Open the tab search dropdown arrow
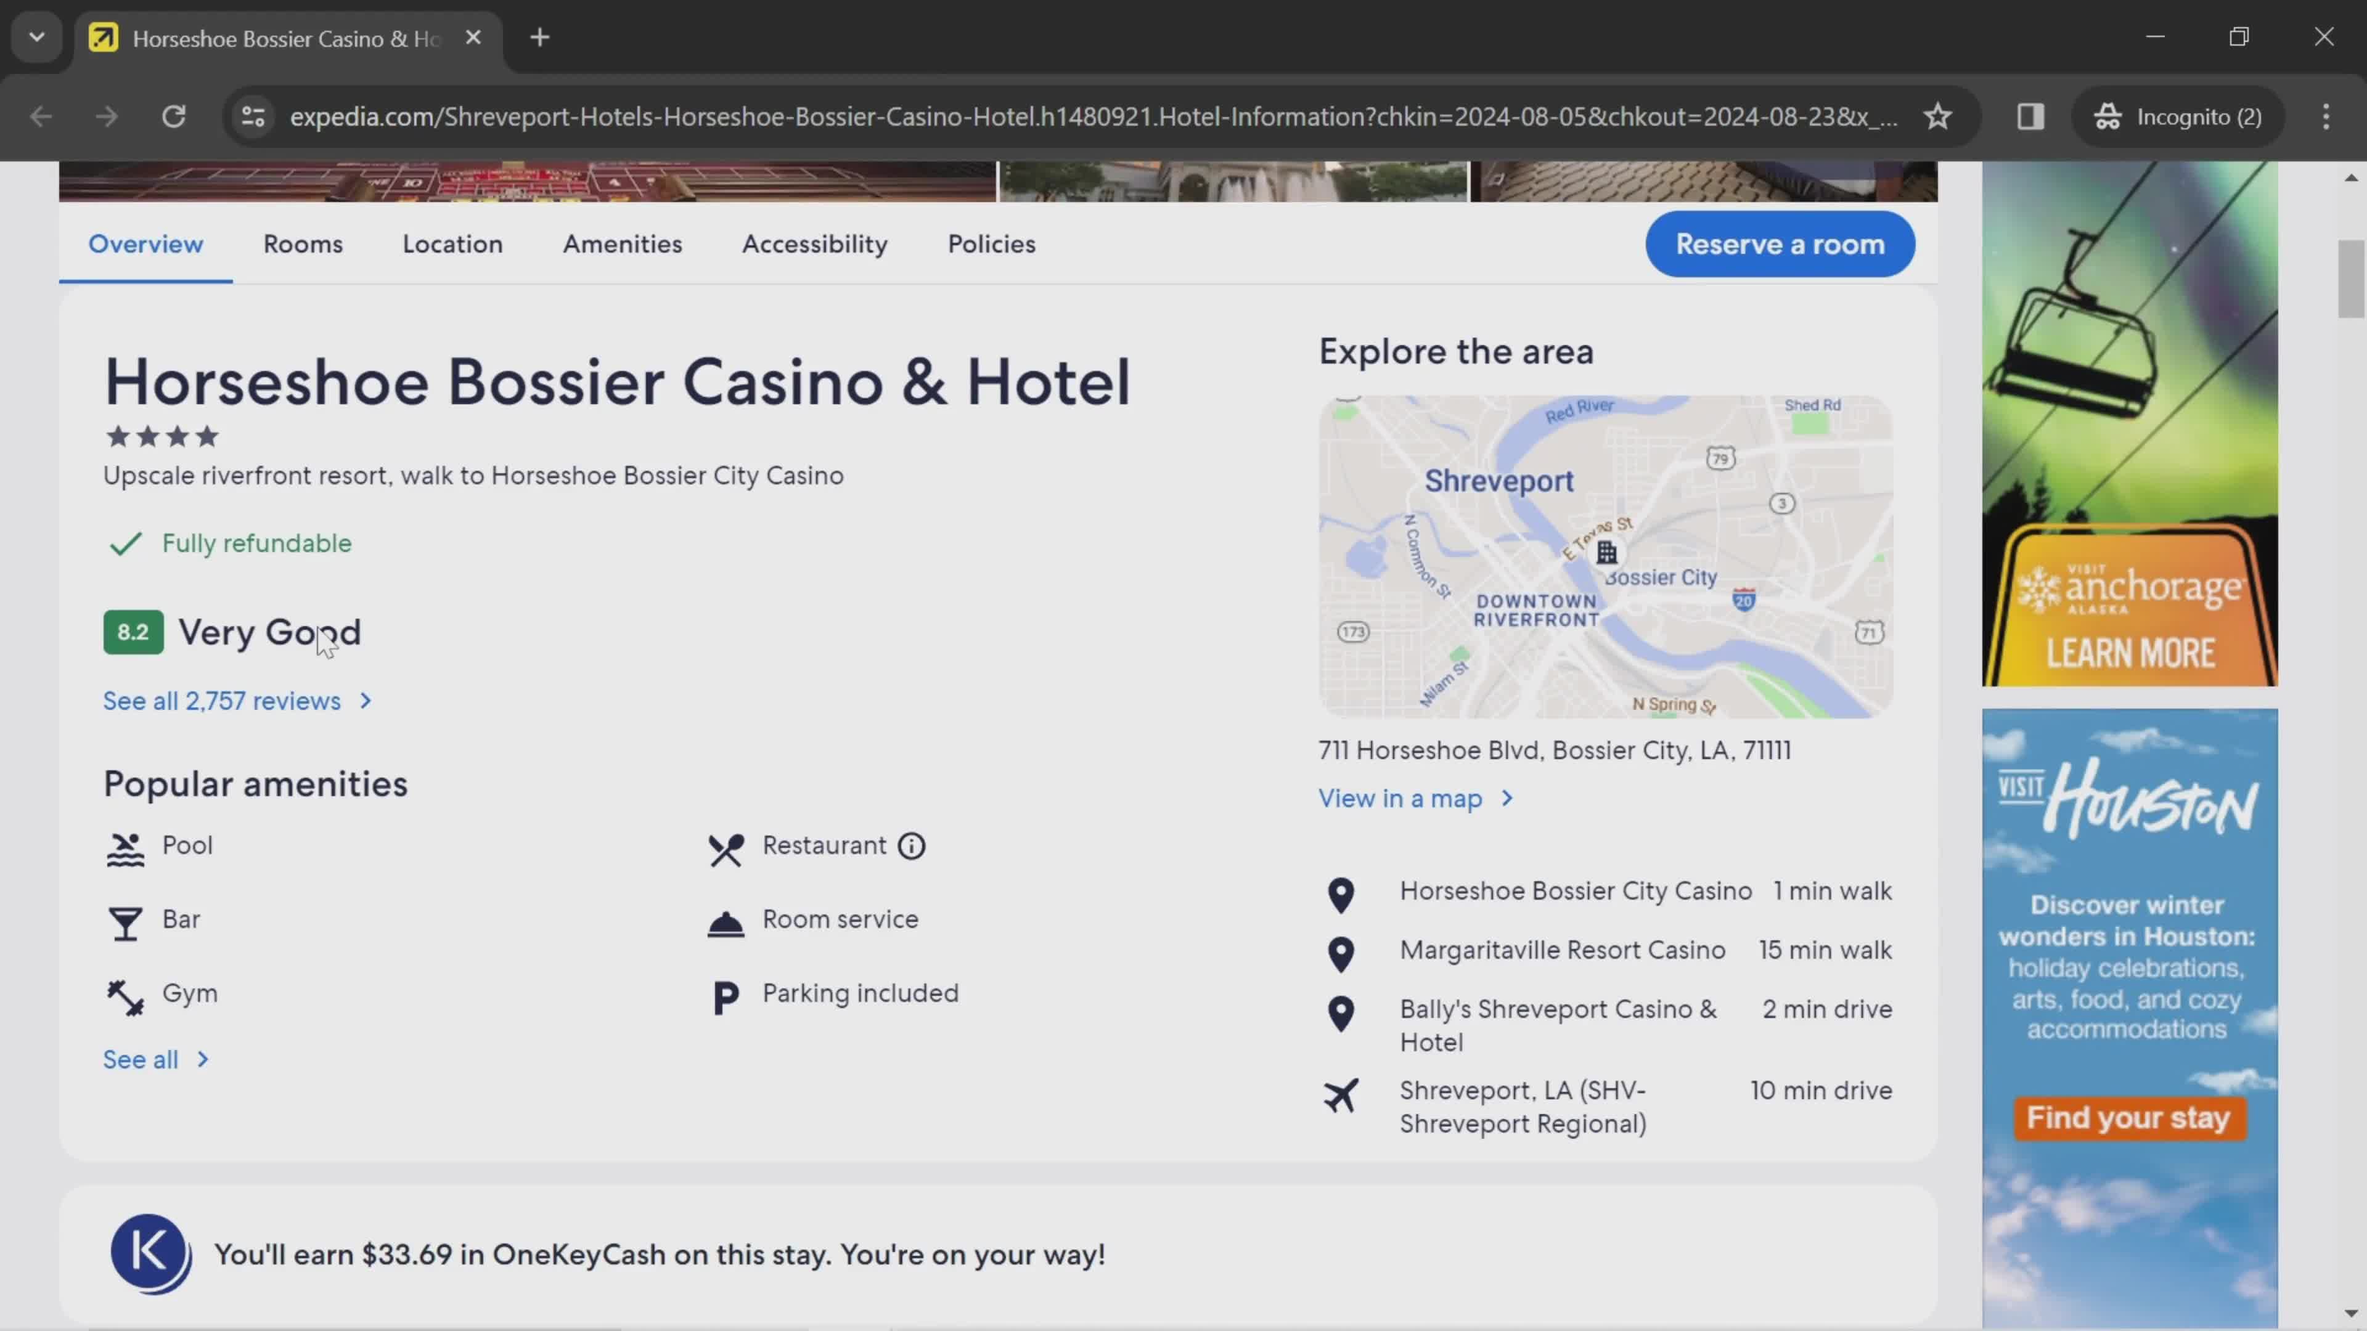 (37, 38)
